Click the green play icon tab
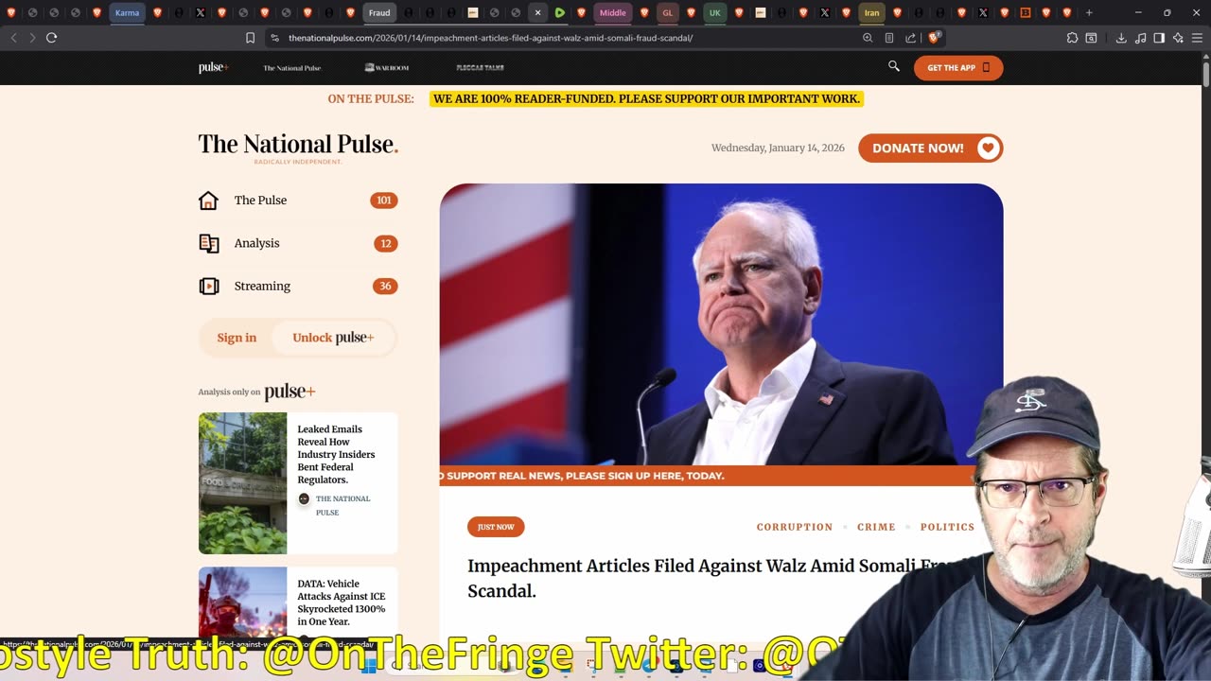 pos(559,12)
